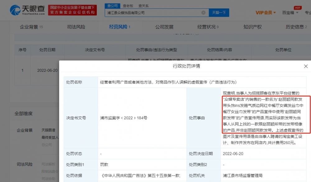Click the 天眼图谱 link
This screenshot has height=182, width=311.
pyautogui.click(x=48, y=130)
